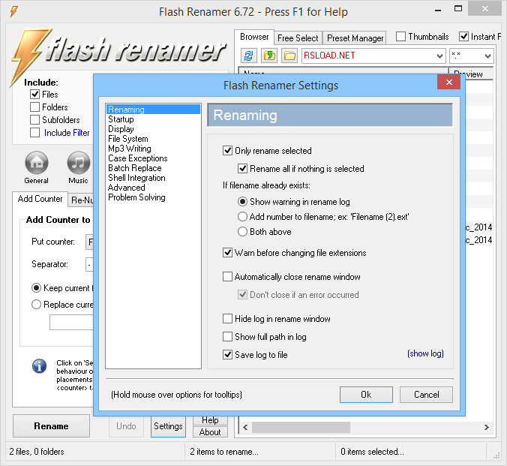Enable Hide log in rename window
Screen dimensions: 507x466
(x=227, y=319)
